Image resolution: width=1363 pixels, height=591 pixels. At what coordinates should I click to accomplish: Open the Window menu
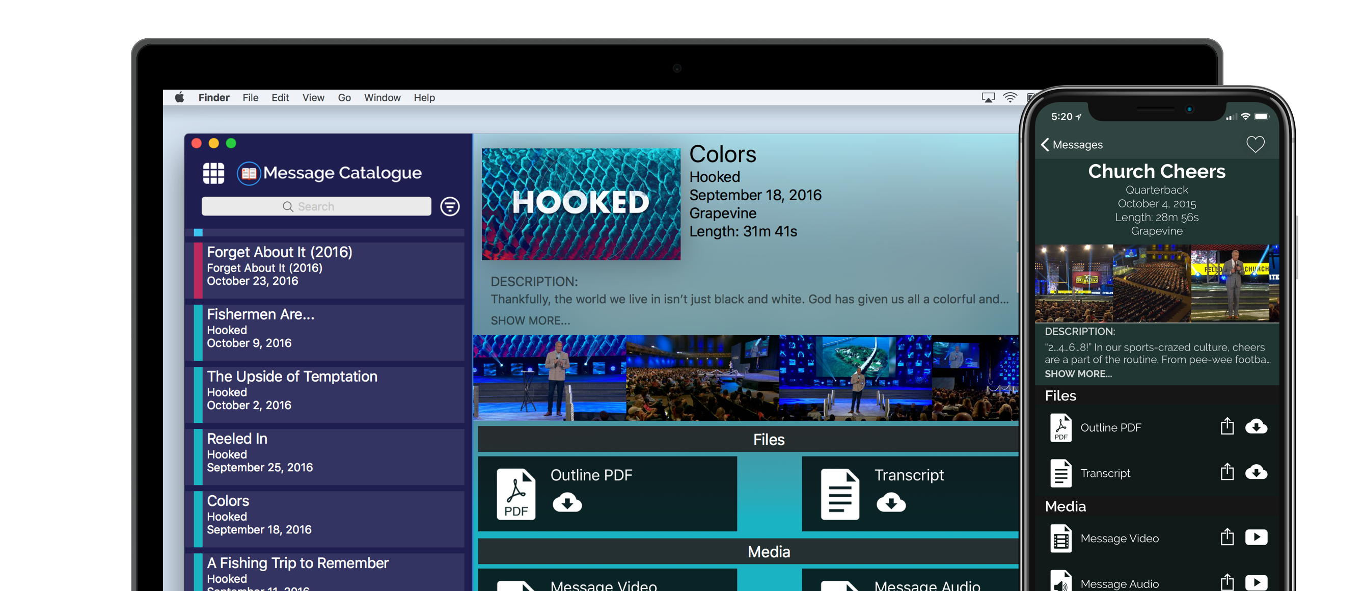click(x=382, y=97)
